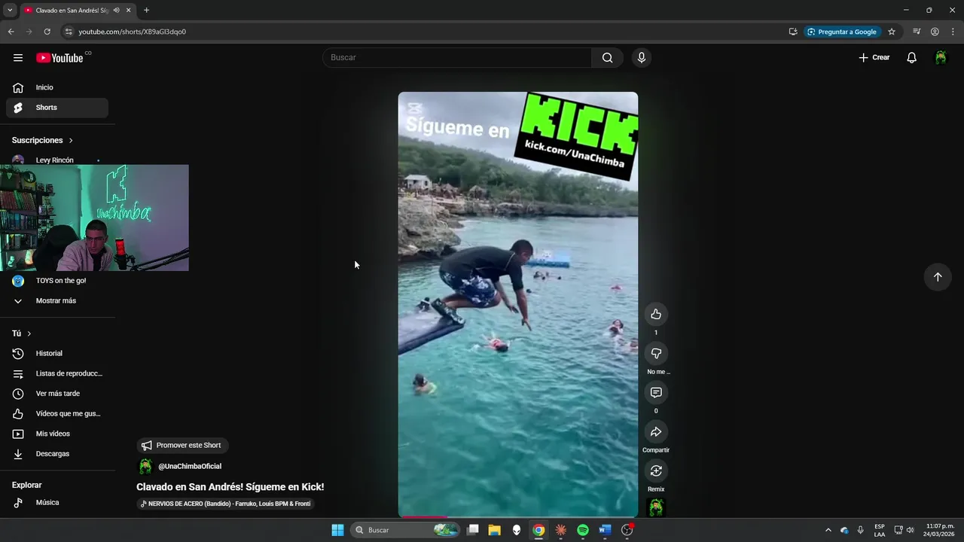This screenshot has height=542, width=964.
Task: Click the search magnifier button
Action: pyautogui.click(x=607, y=58)
